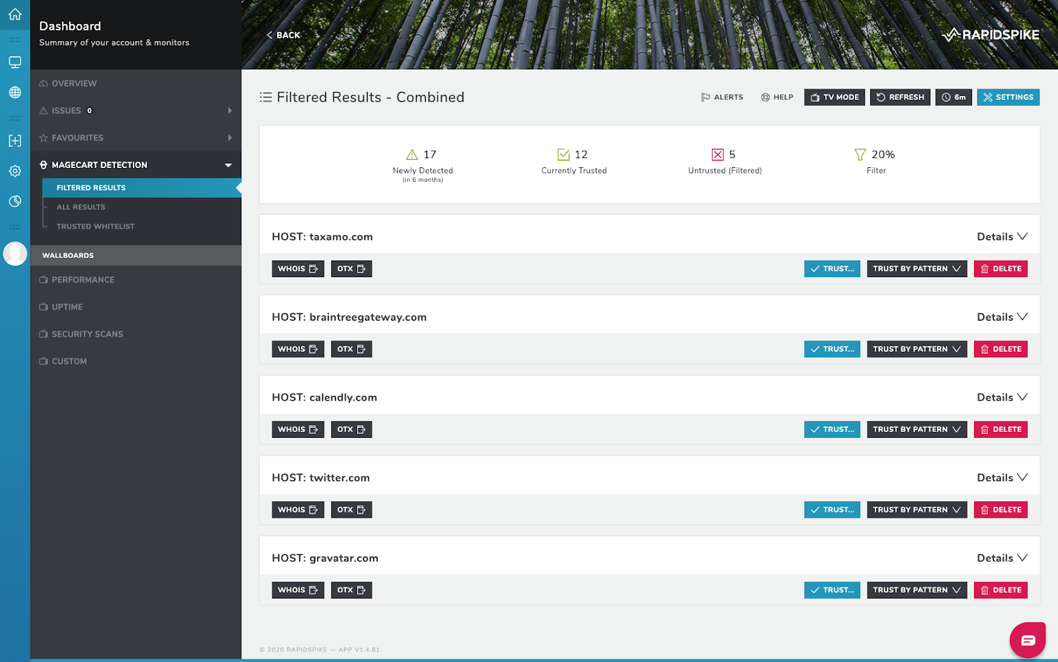Go back using the Back link
This screenshot has height=662, width=1058.
(283, 35)
